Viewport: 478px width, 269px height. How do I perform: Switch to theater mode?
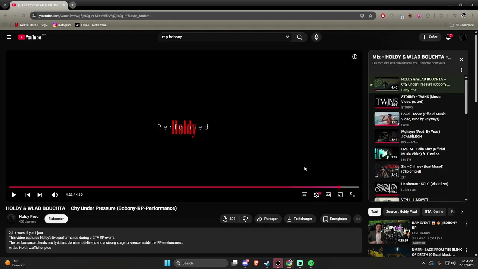coord(328,195)
